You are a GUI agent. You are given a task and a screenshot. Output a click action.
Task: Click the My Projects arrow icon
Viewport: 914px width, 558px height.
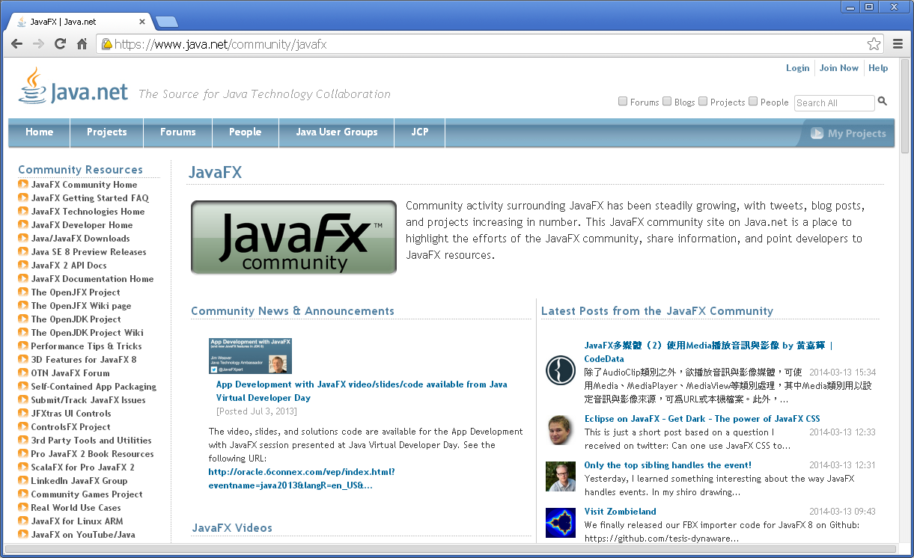817,133
